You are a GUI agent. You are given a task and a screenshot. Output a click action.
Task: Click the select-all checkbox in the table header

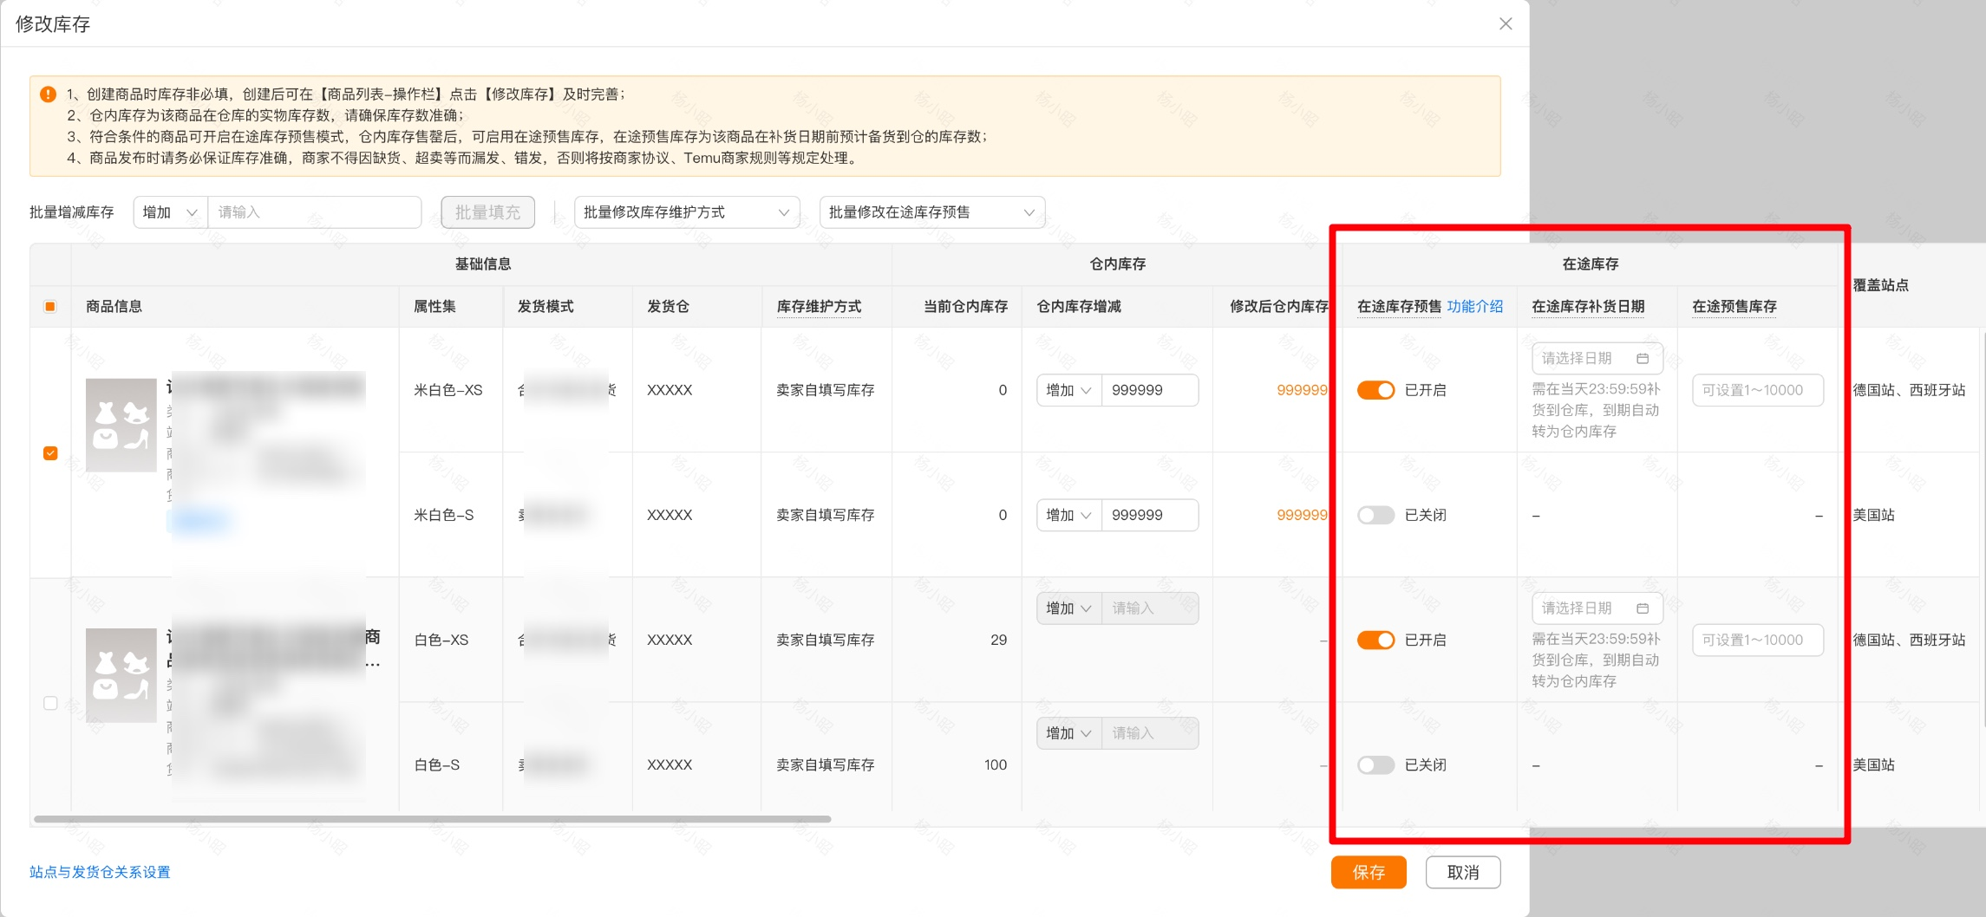click(x=50, y=306)
